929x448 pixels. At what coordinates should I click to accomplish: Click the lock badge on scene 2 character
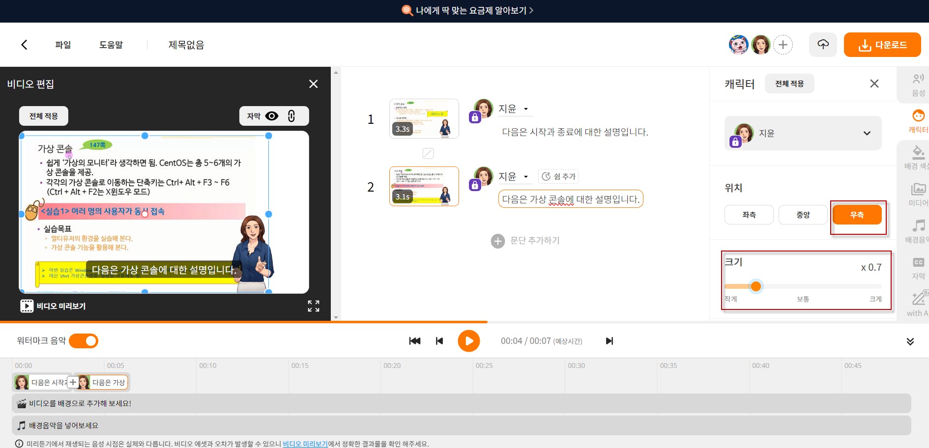475,185
